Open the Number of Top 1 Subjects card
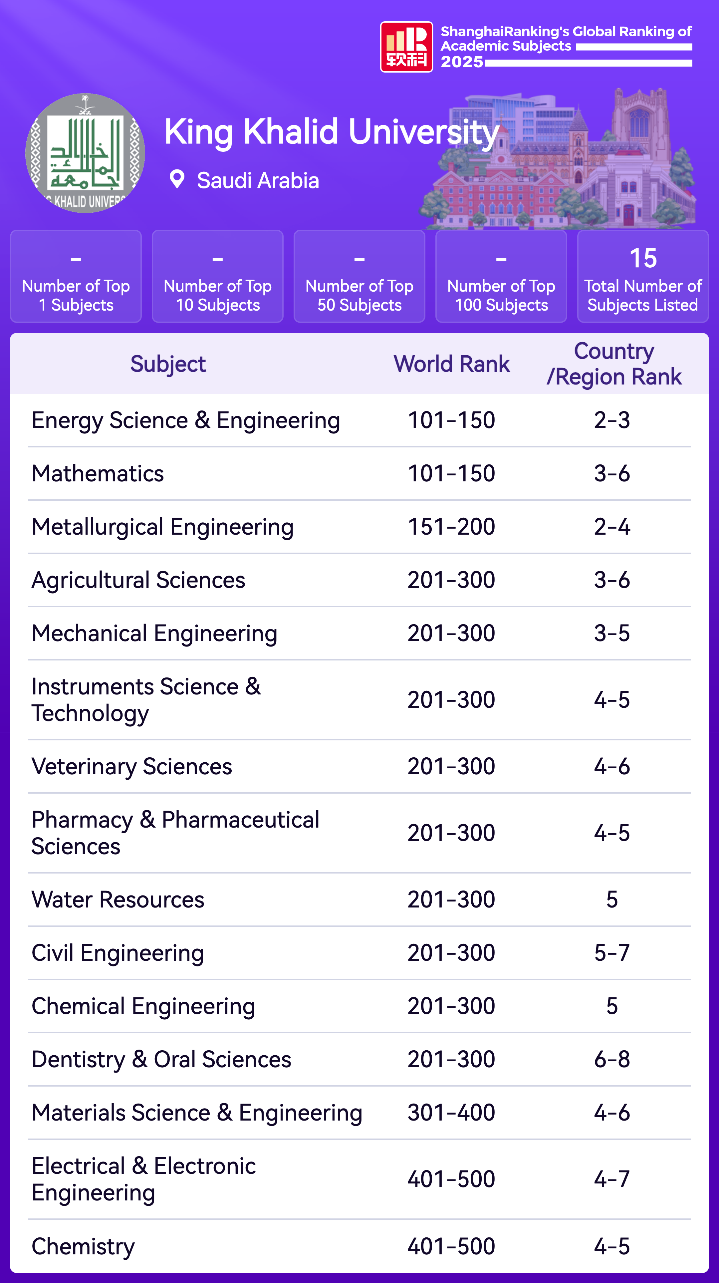The height and width of the screenshot is (1283, 719). [76, 276]
